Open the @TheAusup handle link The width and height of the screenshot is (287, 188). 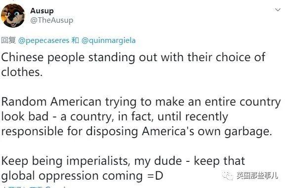[51, 20]
